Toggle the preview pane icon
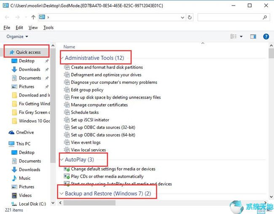 click(x=253, y=37)
